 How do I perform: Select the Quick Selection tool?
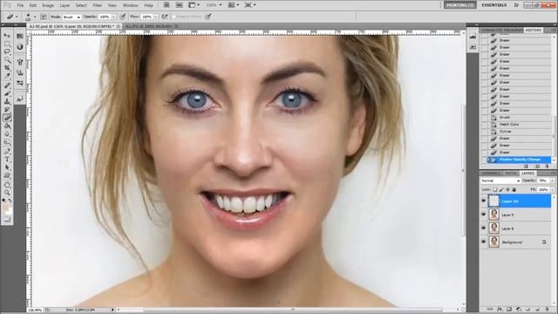point(7,60)
